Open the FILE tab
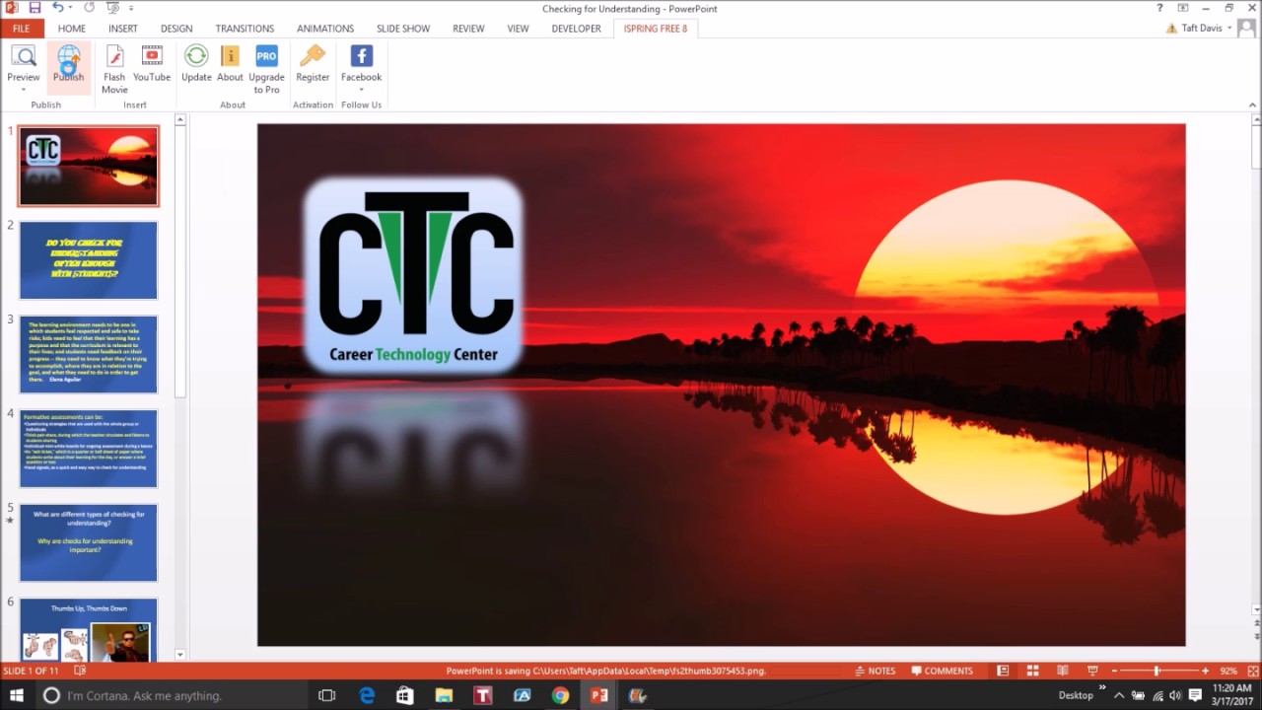The height and width of the screenshot is (710, 1262). coord(21,29)
